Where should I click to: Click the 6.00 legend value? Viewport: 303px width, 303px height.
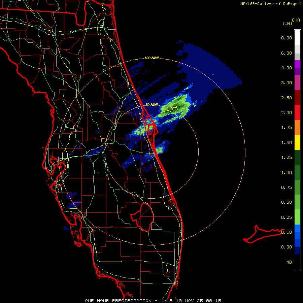287,53
